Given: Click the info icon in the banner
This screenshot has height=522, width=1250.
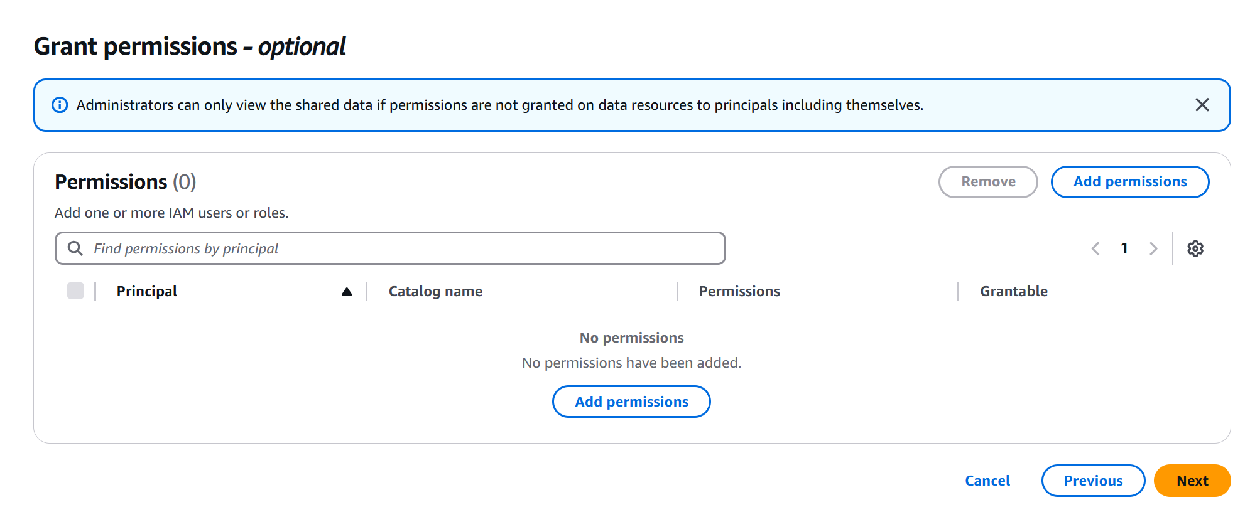Looking at the screenshot, I should pyautogui.click(x=60, y=105).
